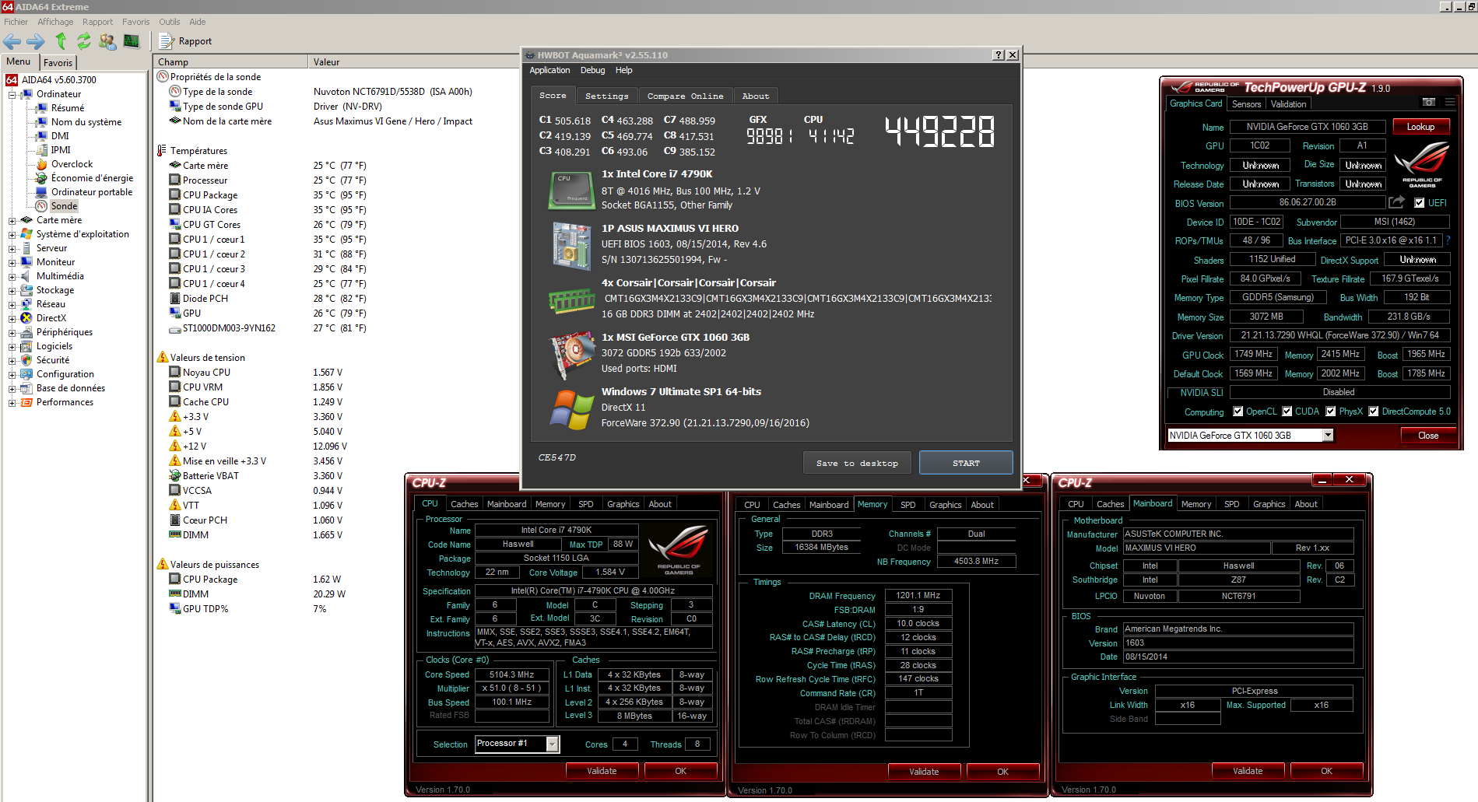Click the Champ column header
The width and height of the screenshot is (1478, 802).
point(230,62)
